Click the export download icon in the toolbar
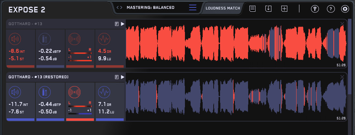 coord(268,9)
